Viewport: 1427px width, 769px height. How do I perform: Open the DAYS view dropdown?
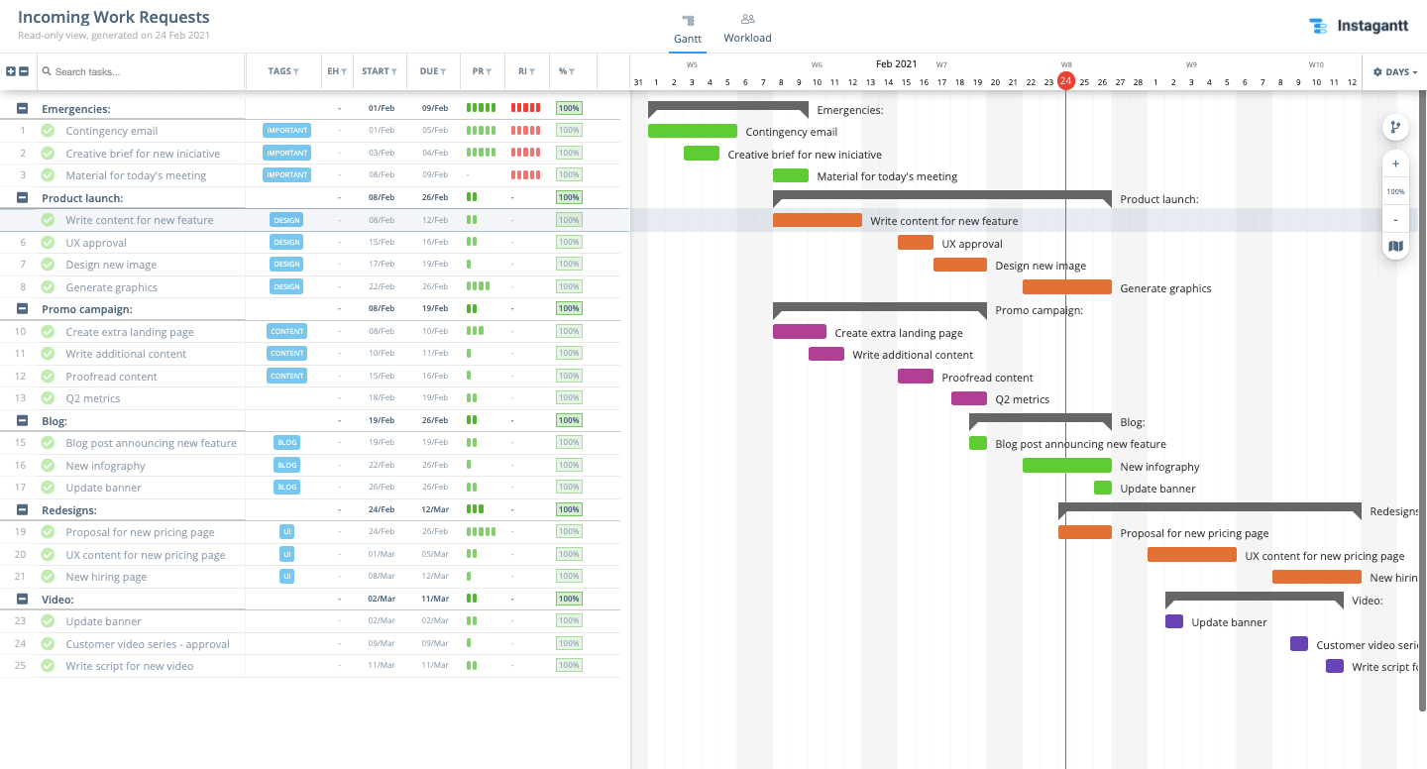pyautogui.click(x=1394, y=71)
